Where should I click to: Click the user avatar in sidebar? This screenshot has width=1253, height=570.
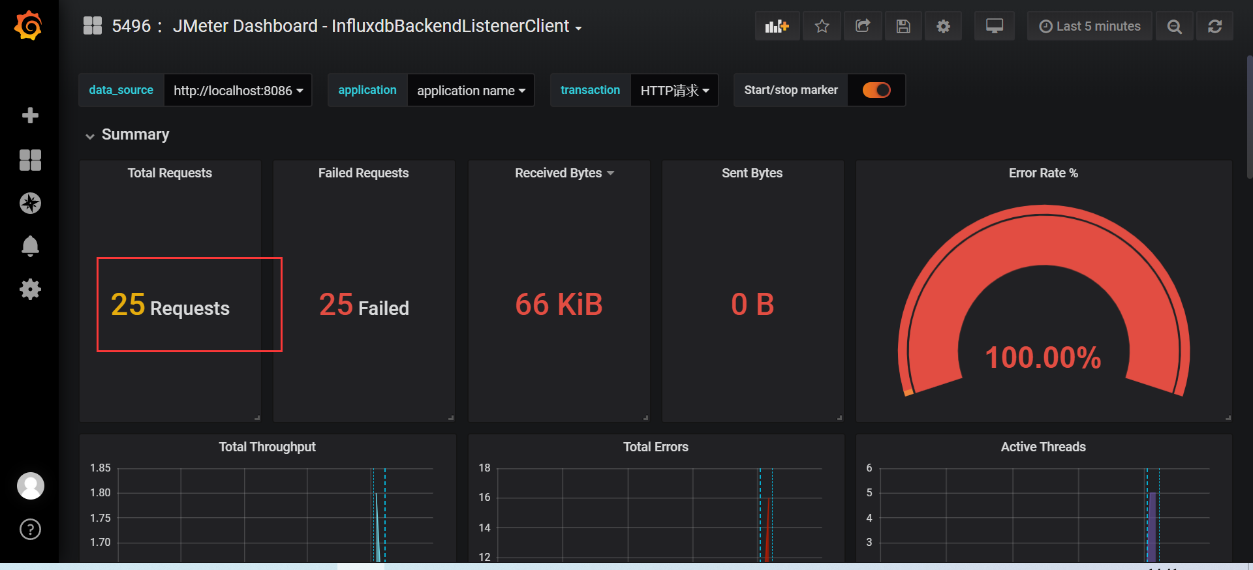click(30, 486)
